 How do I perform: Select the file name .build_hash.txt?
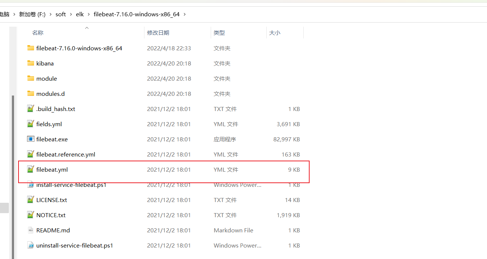click(x=56, y=109)
